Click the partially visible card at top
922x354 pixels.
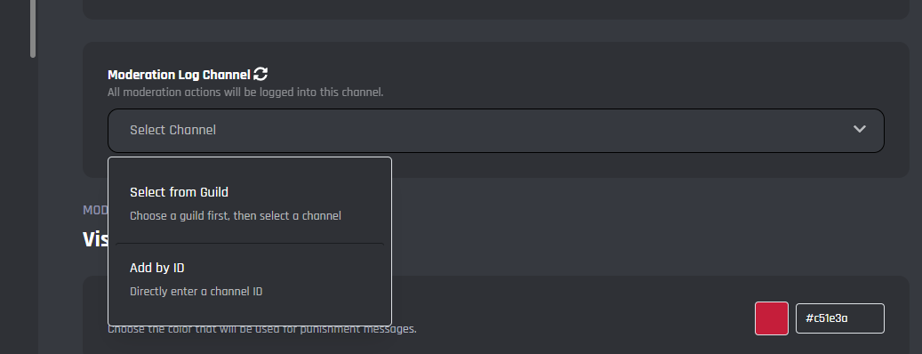496,9
